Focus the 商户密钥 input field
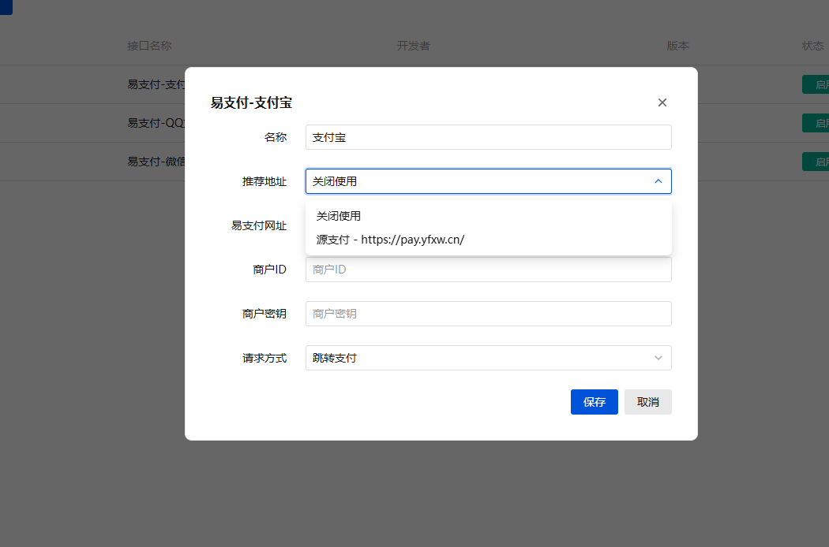Viewport: 829px width, 547px height. pyautogui.click(x=489, y=314)
